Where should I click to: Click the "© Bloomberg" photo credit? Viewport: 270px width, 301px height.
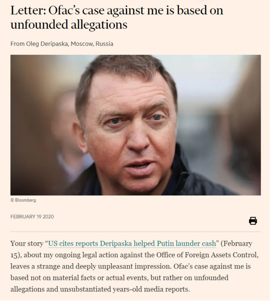(x=23, y=200)
